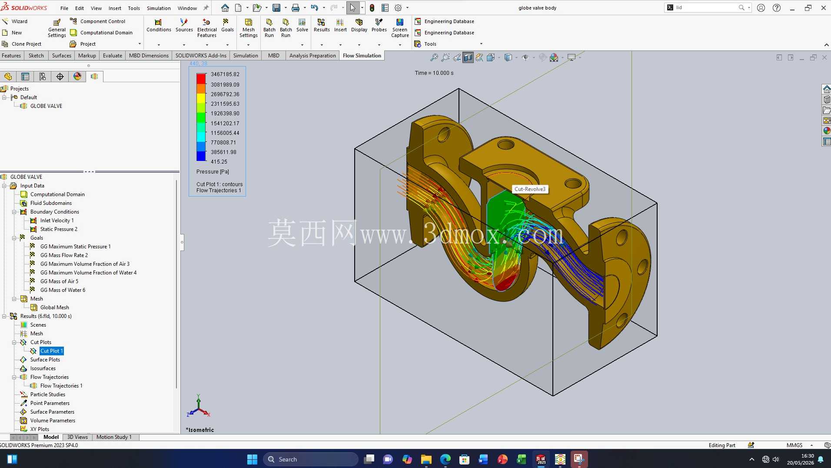This screenshot has width=831, height=468.
Task: Open Excel from the taskbar
Action: (522, 459)
